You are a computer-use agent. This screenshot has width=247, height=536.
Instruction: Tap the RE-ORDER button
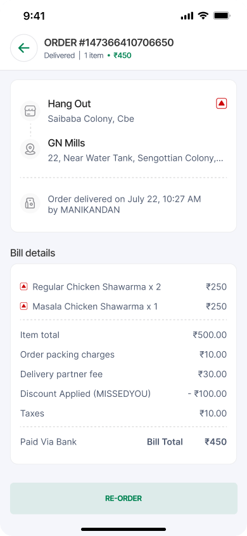(x=123, y=499)
